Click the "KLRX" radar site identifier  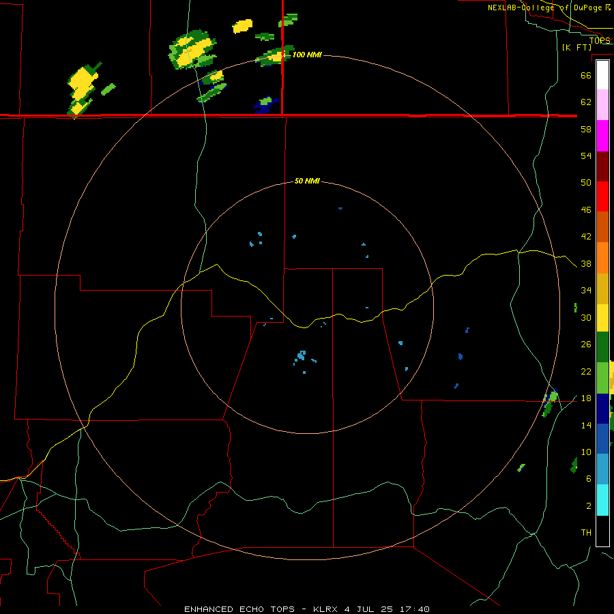(326, 609)
